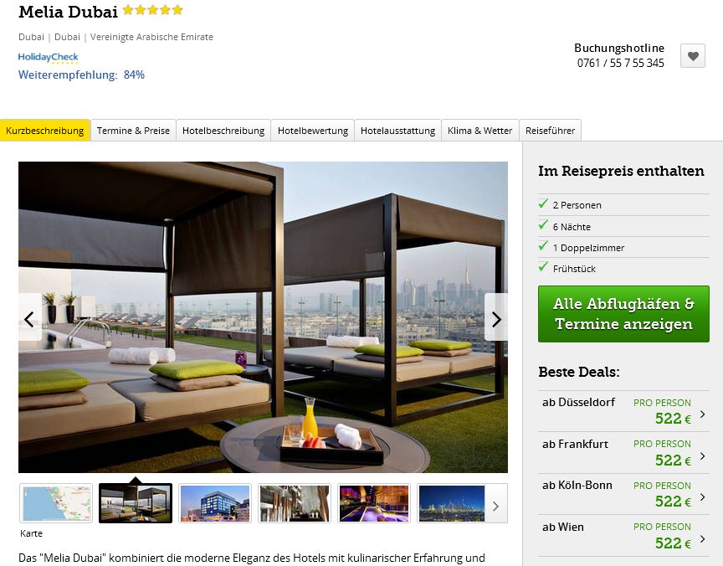The height and width of the screenshot is (566, 723).
Task: Click the HolidayCheck logo
Action: 48,57
